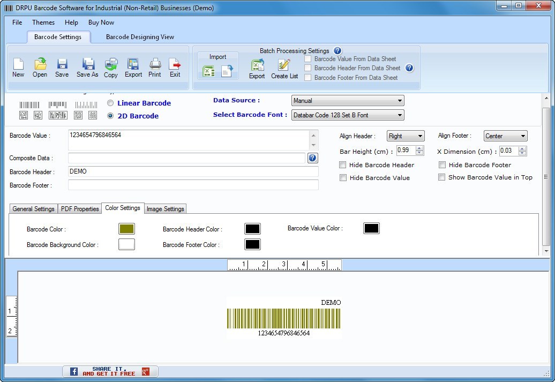Open the Create List tool
The width and height of the screenshot is (555, 382).
(284, 68)
